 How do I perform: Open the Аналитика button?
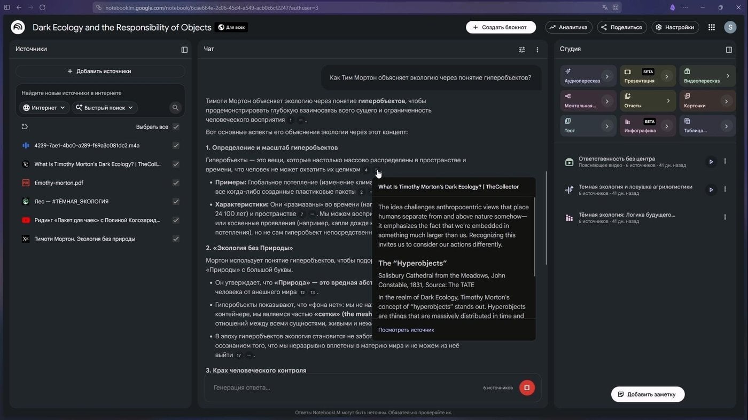[x=568, y=27]
